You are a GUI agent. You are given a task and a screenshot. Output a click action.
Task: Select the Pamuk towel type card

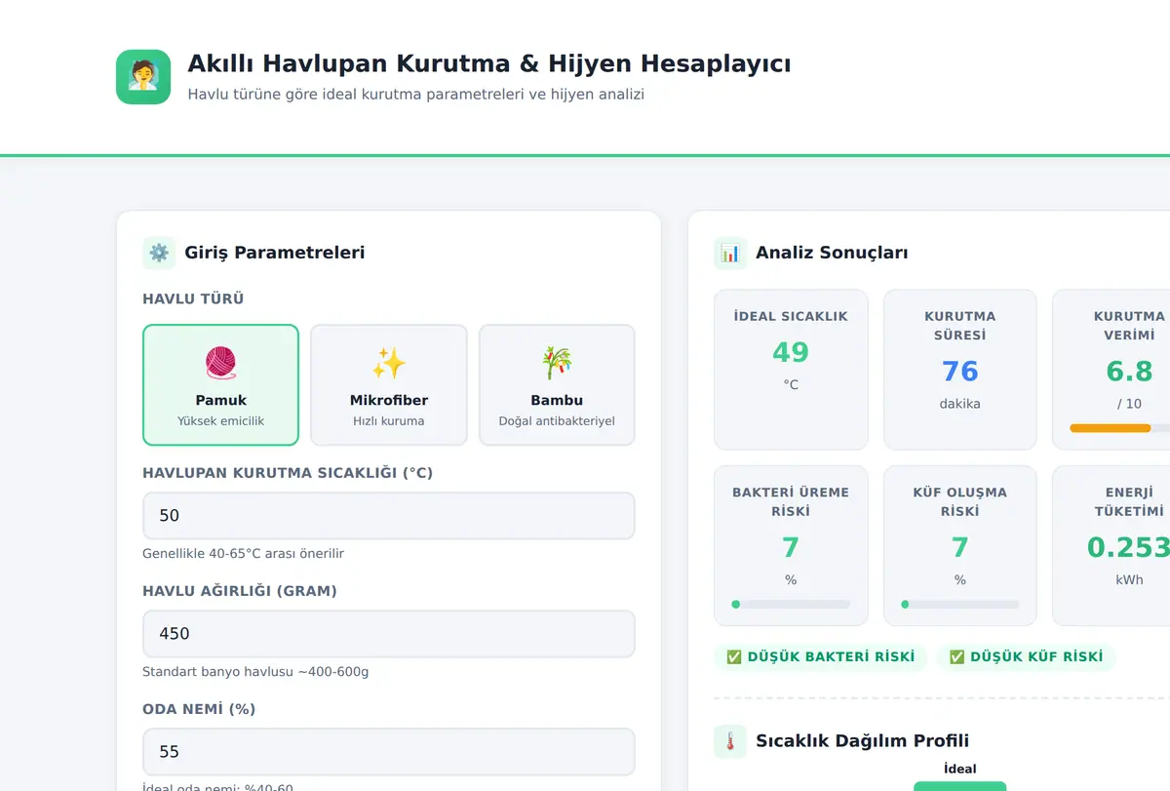220,384
